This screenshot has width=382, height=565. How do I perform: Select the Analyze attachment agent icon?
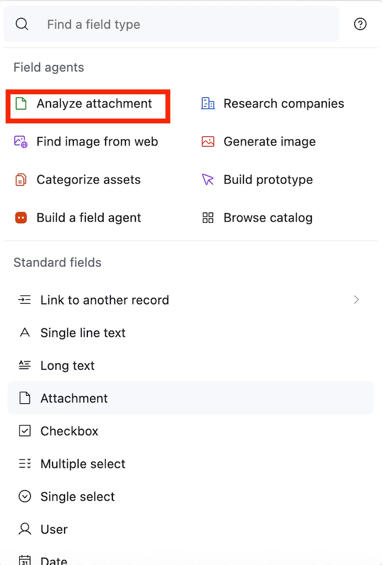21,104
